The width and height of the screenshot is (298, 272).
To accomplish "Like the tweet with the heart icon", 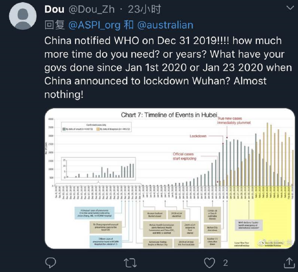I will click(210, 263).
